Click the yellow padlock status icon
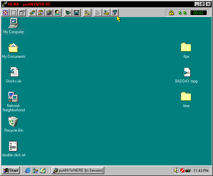The width and height of the screenshot is (213, 176). click(171, 13)
